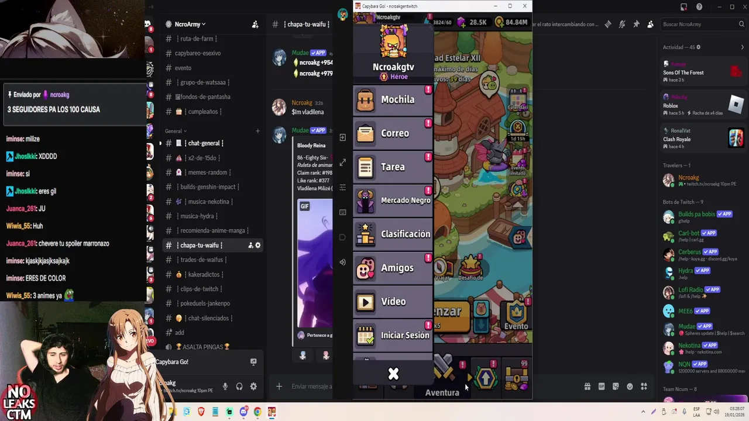Image resolution: width=749 pixels, height=421 pixels.
Task: Click emulator exit sidebar icon
Action: tap(343, 137)
